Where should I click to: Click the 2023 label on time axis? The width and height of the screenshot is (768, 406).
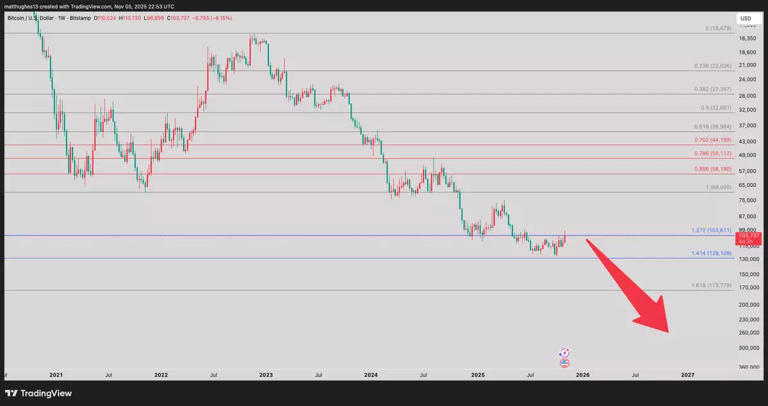coord(265,374)
